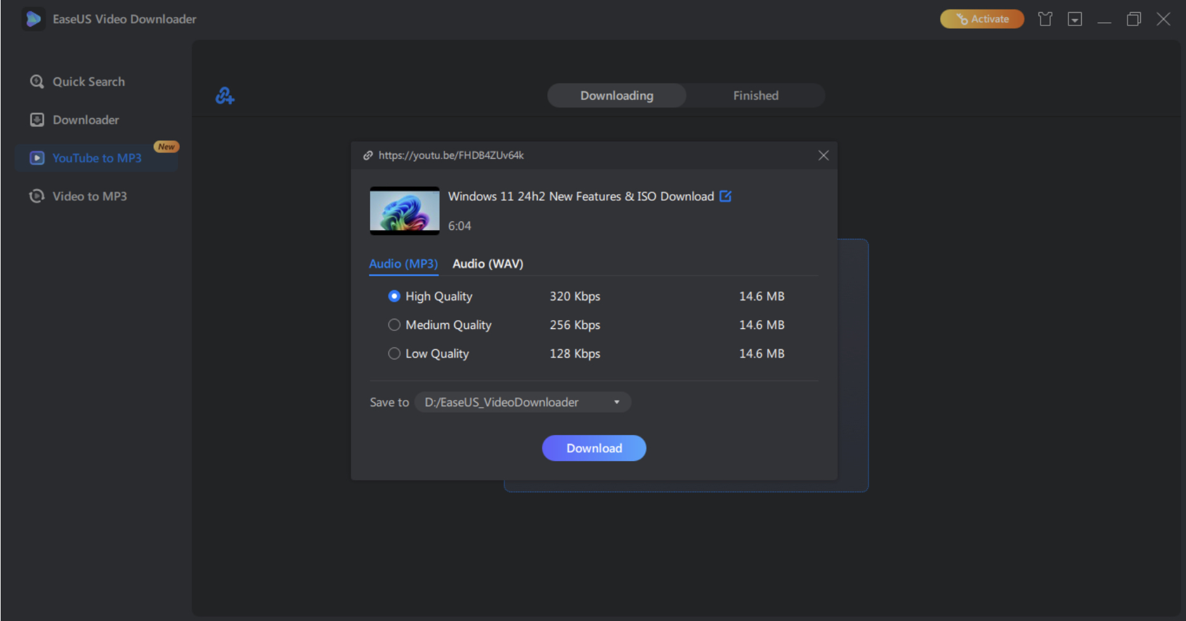Switch to the Audio (MP3) tab
This screenshot has width=1186, height=621.
[x=404, y=264]
